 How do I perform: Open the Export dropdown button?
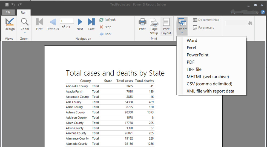(x=182, y=26)
